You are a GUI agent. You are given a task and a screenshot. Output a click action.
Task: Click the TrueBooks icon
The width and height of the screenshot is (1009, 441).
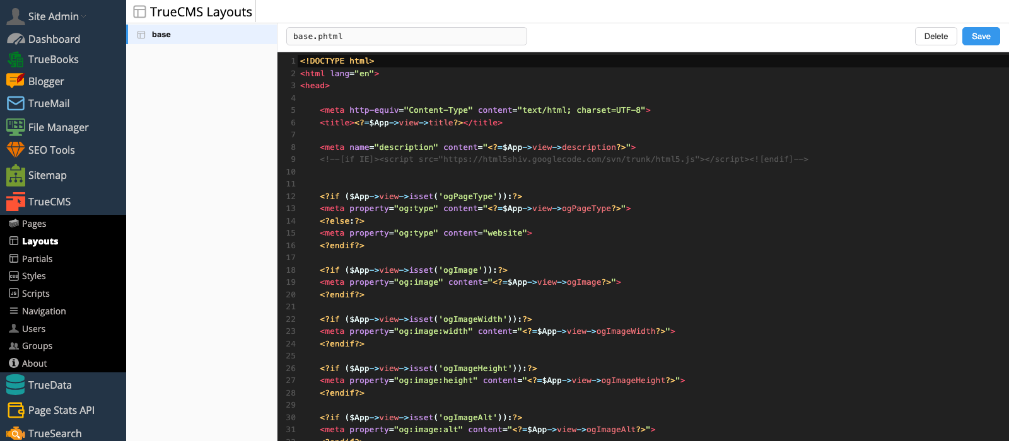[x=15, y=59]
